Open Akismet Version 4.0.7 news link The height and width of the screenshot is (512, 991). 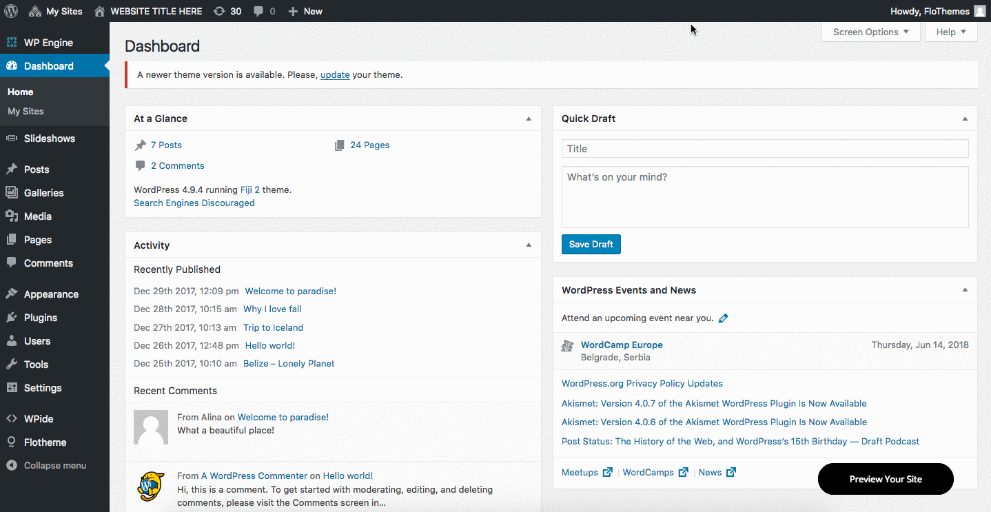coord(714,404)
